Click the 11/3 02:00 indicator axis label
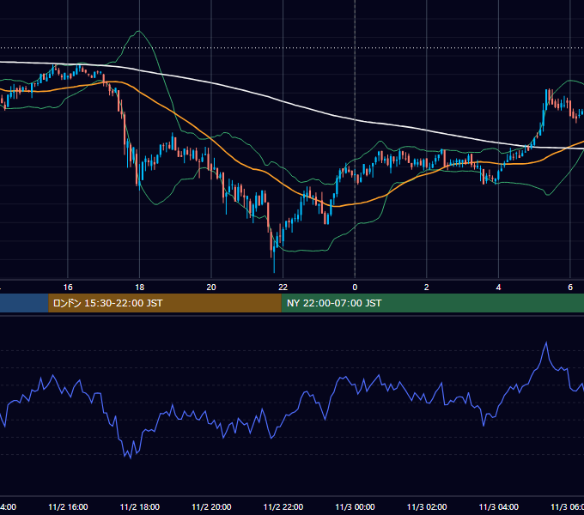The image size is (584, 515). (x=427, y=506)
